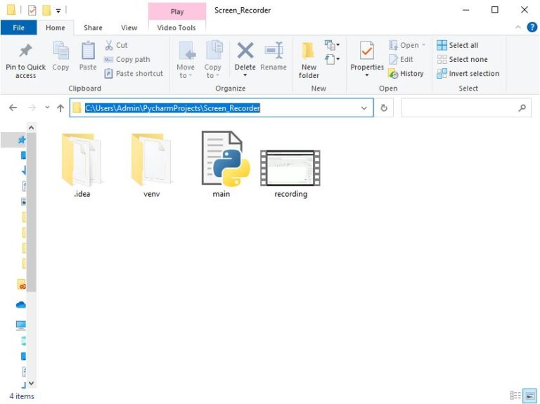Screen dimensions: 540x404
Task: Click the Rename icon
Action: tap(274, 51)
